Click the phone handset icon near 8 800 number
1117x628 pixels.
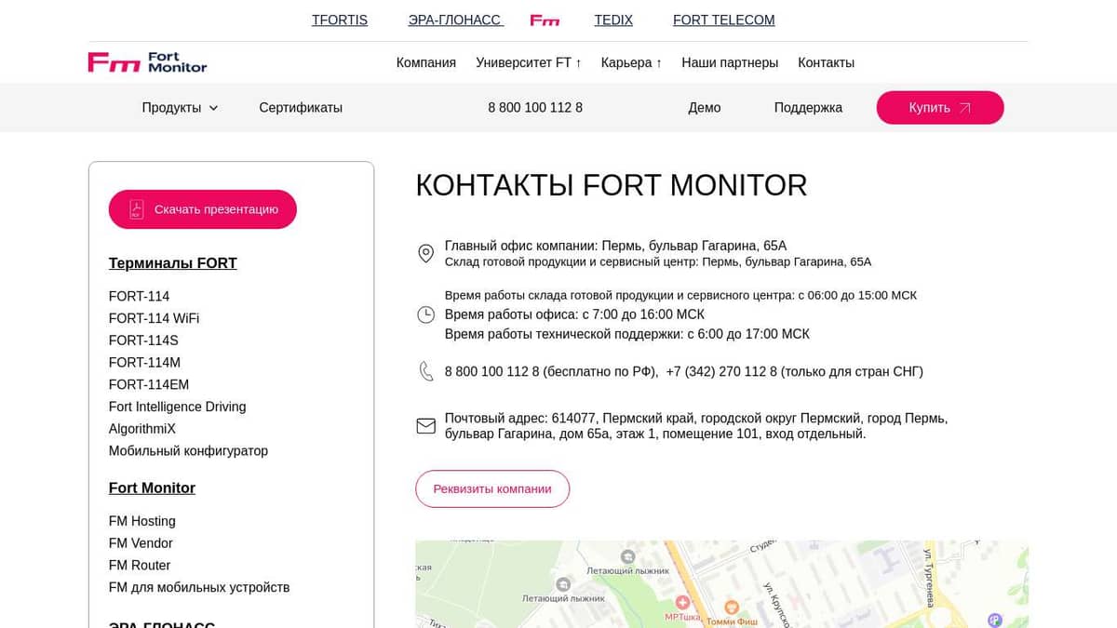[425, 370]
